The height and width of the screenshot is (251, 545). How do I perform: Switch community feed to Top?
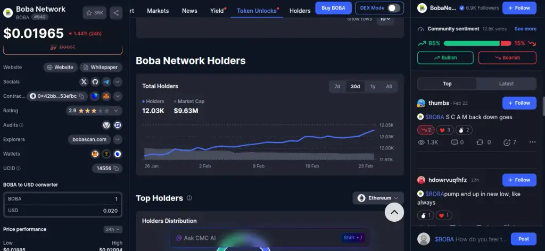tap(447, 83)
